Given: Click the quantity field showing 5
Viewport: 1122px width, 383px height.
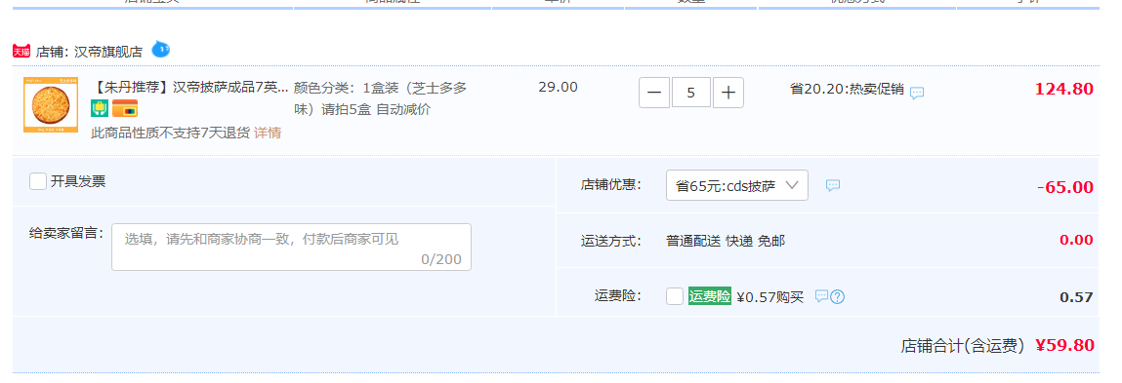Looking at the screenshot, I should (690, 93).
